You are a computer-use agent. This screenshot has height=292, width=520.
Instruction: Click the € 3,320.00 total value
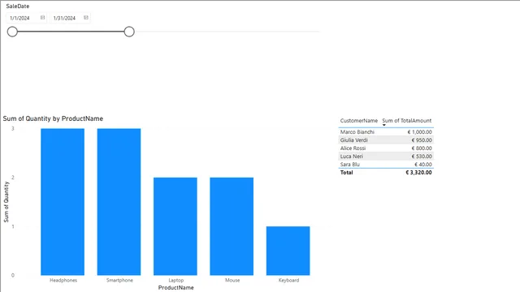coord(418,173)
